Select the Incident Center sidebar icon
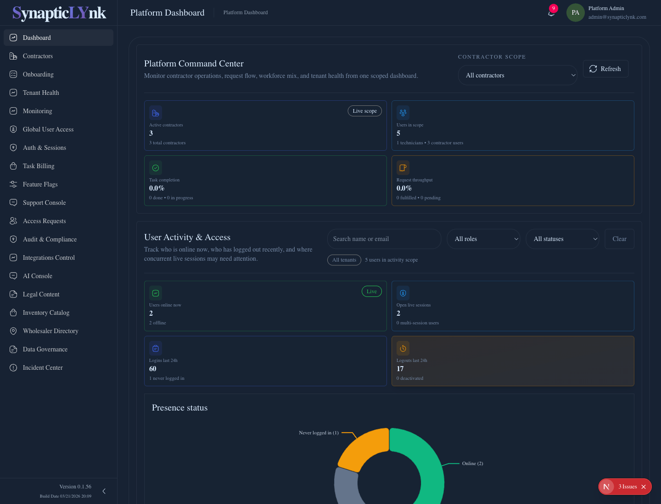The width and height of the screenshot is (661, 504). coord(13,367)
